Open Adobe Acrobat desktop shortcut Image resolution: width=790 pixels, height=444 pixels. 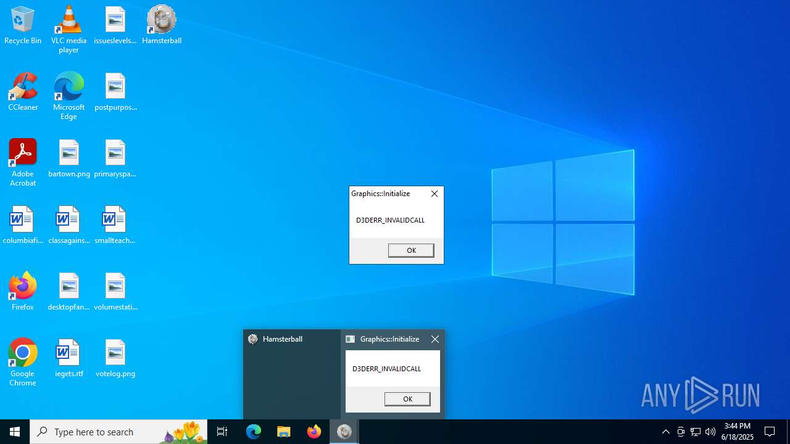23,163
